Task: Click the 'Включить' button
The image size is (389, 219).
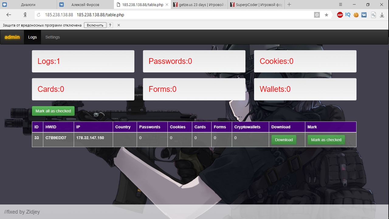Action: (95, 25)
